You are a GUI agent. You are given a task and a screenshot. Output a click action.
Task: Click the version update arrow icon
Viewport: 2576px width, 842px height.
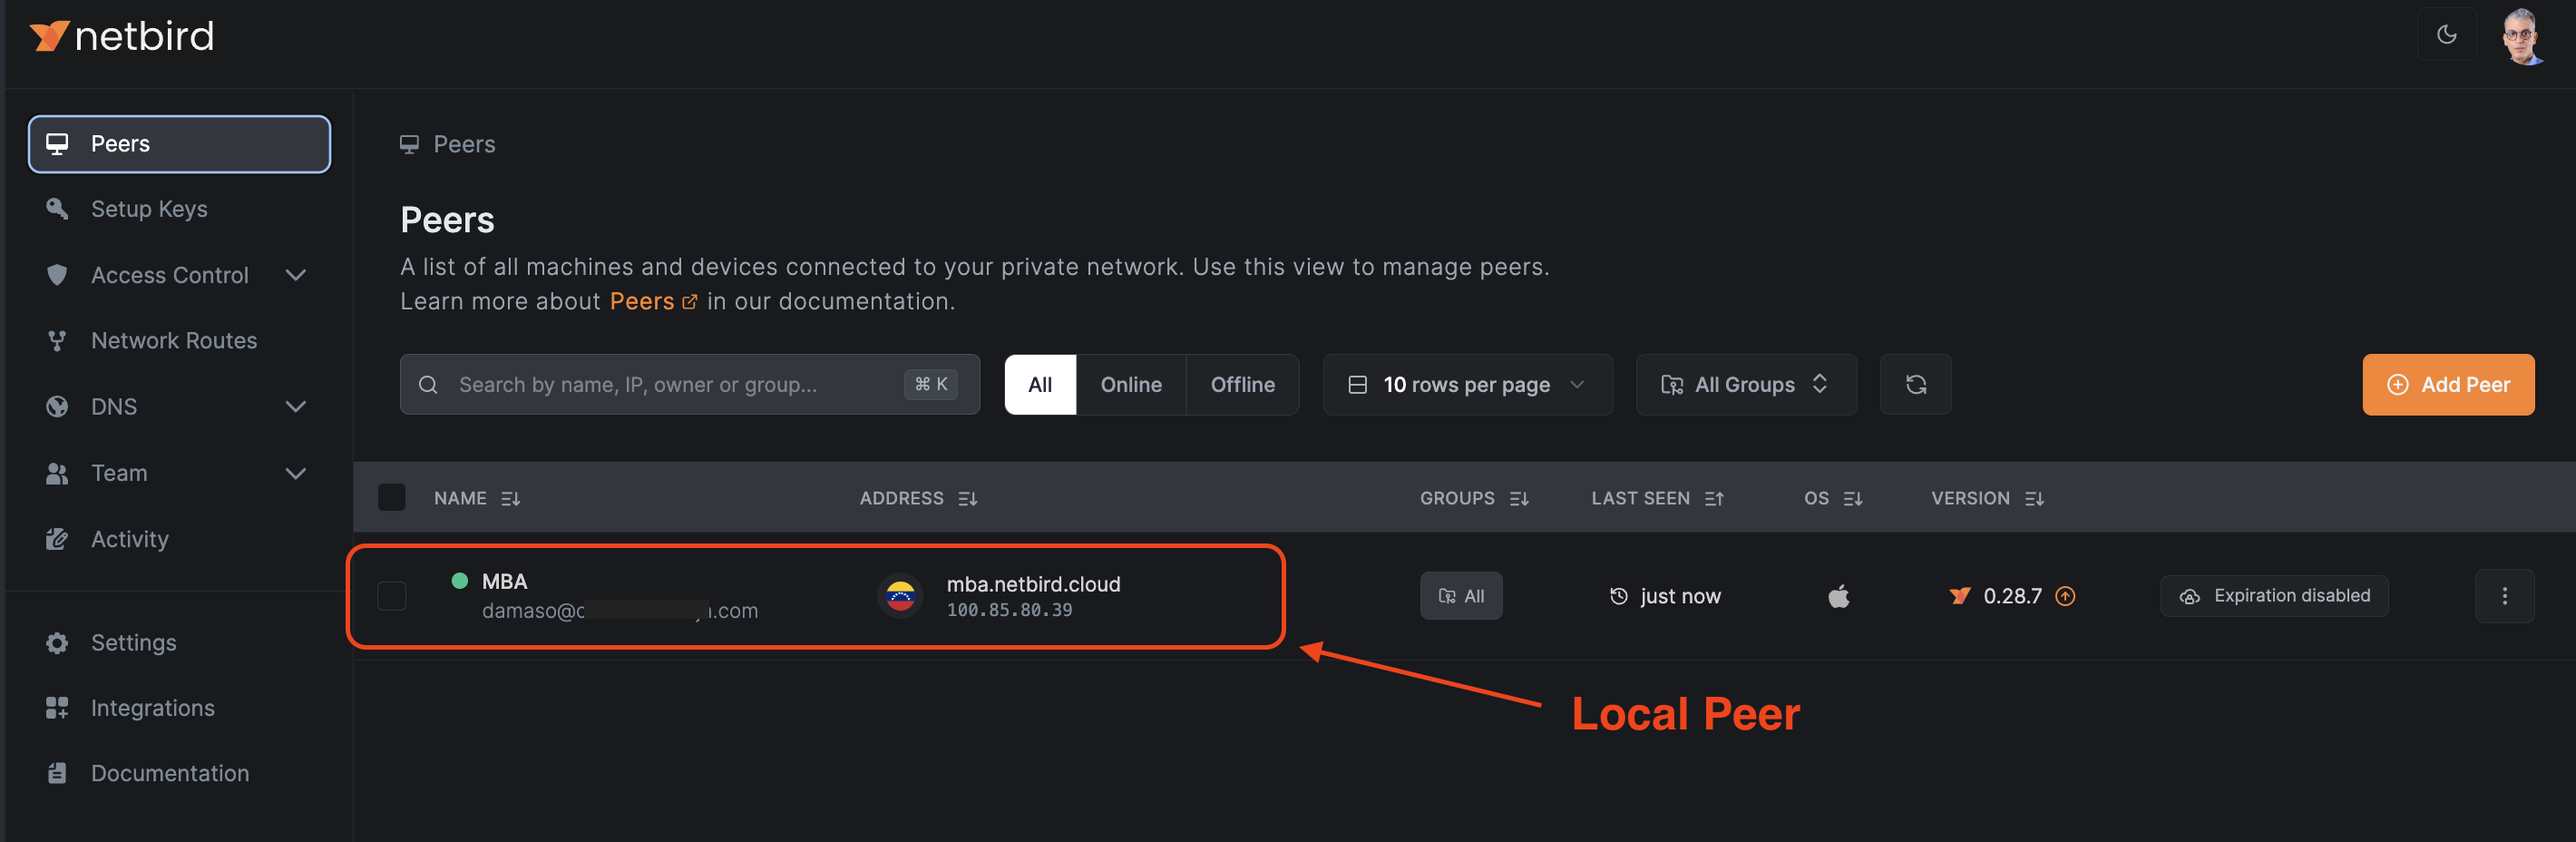2064,596
